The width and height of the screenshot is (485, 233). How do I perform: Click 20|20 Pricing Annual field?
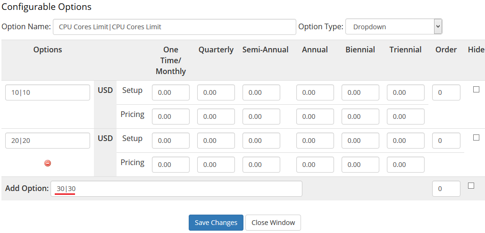point(315,165)
